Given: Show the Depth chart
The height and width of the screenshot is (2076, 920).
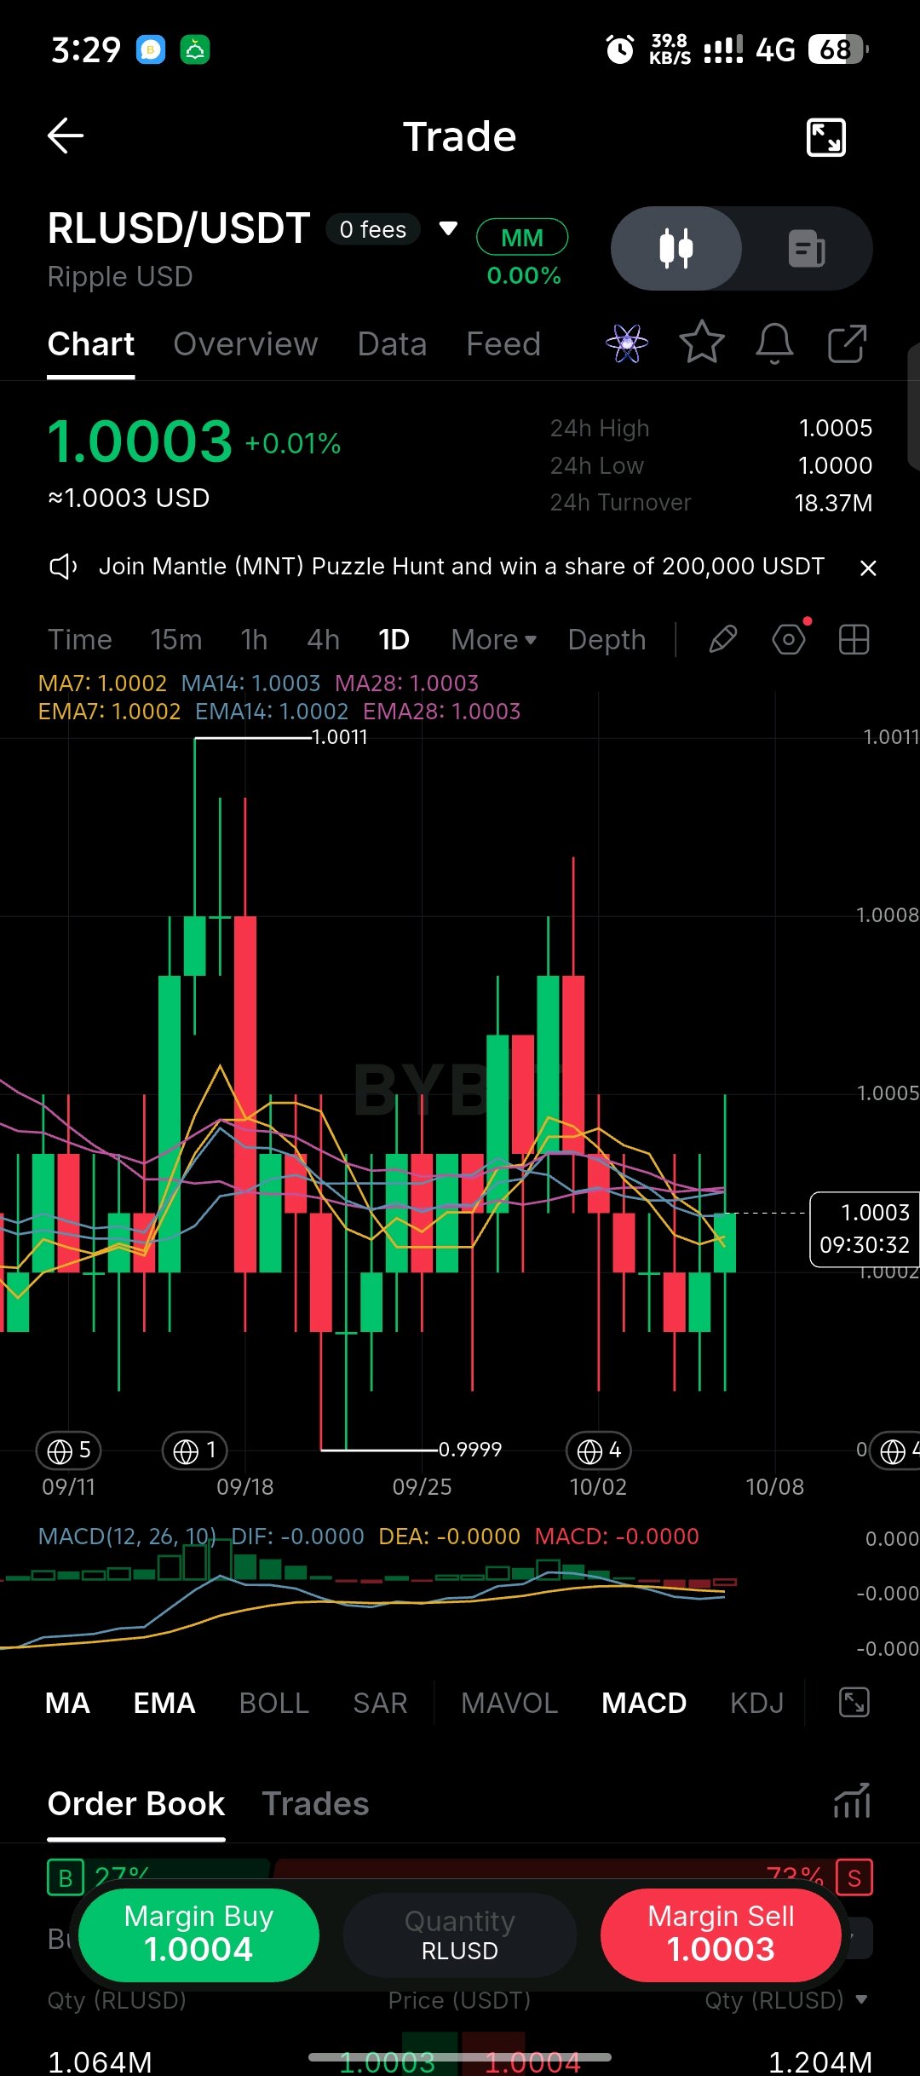Looking at the screenshot, I should pos(607,639).
